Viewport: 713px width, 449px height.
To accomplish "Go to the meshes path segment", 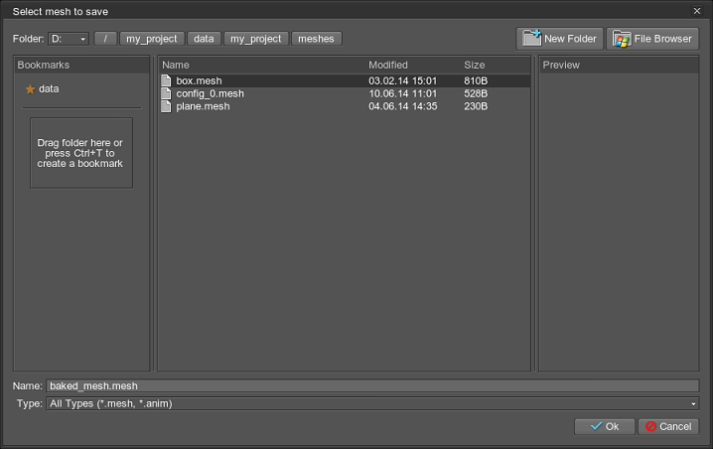I will coord(317,39).
